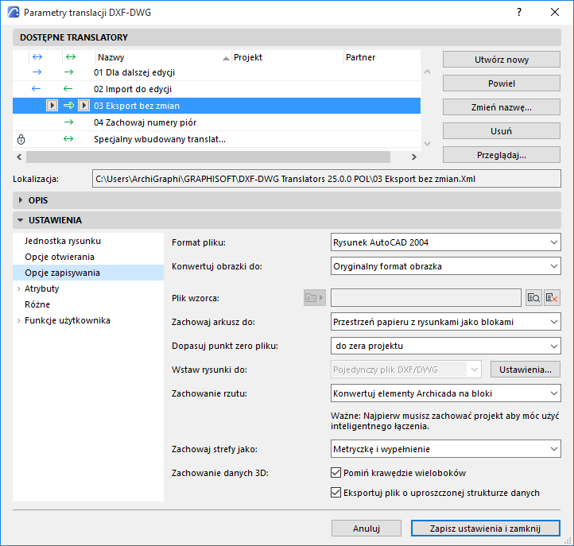Select the 04 Zachowaj numery piór translator

click(x=216, y=122)
